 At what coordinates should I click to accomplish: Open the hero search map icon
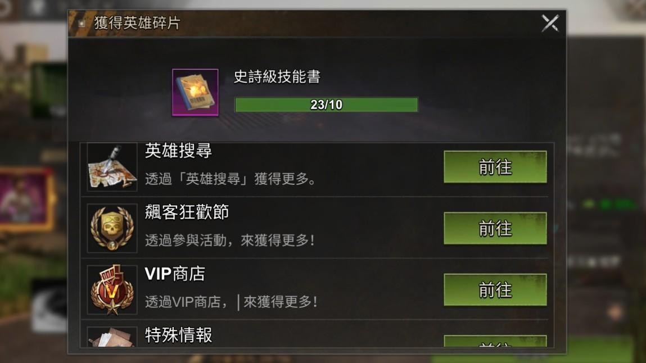(112, 167)
